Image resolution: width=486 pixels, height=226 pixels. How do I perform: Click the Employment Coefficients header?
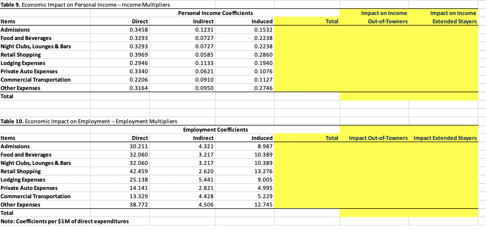pyautogui.click(x=215, y=130)
